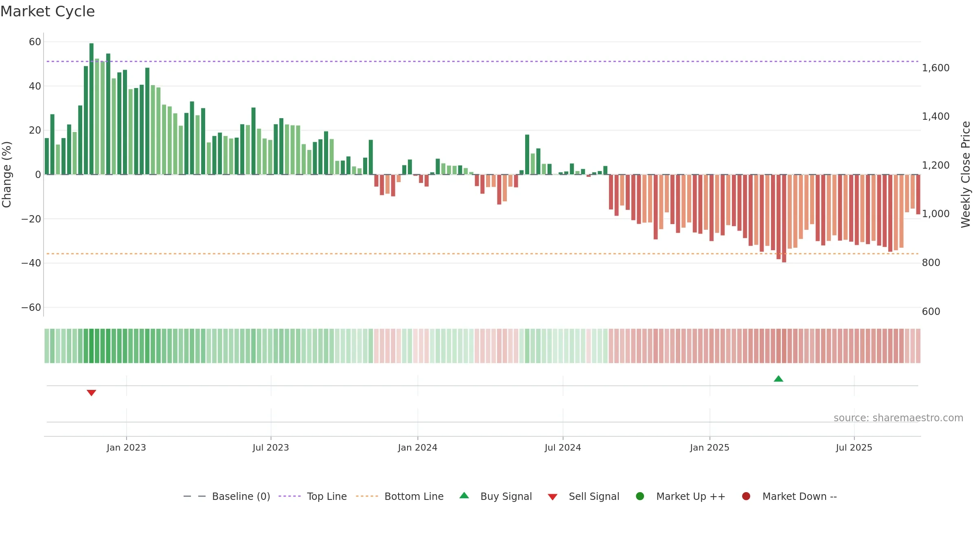Click the lowest red bar near −40 percent
Screen dimensions: 977x550
784,218
